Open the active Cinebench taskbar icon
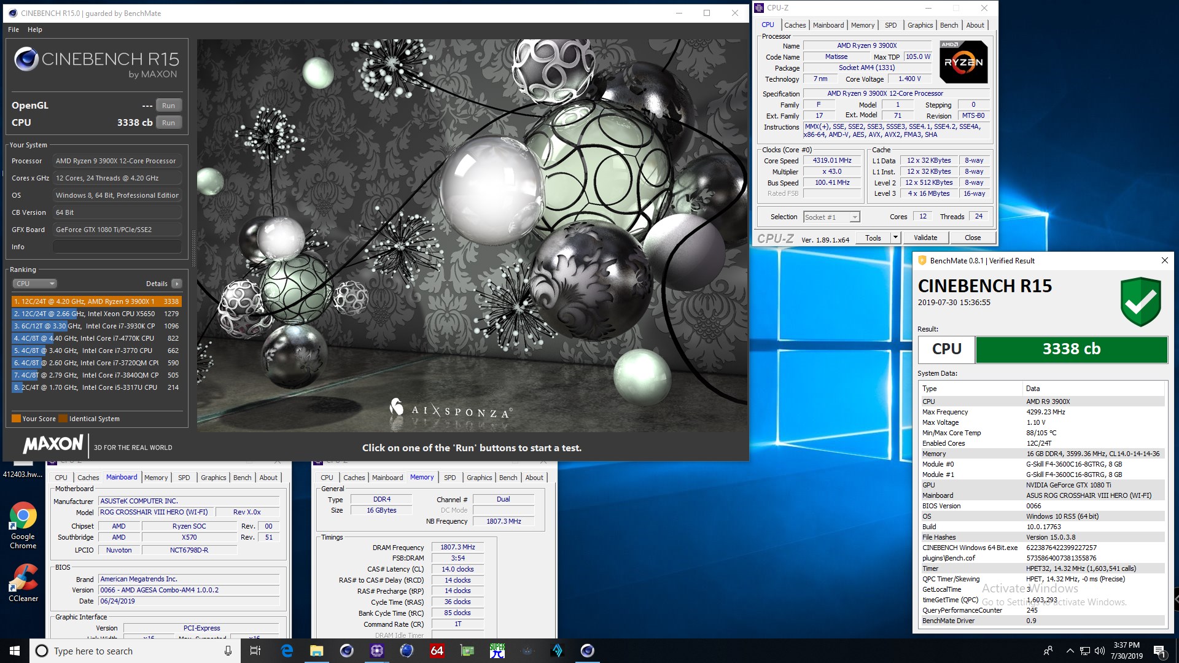Screen dimensions: 1179x663 [587, 651]
